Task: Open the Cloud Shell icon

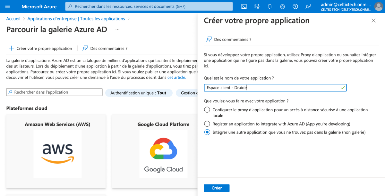Action: (x=244, y=6)
